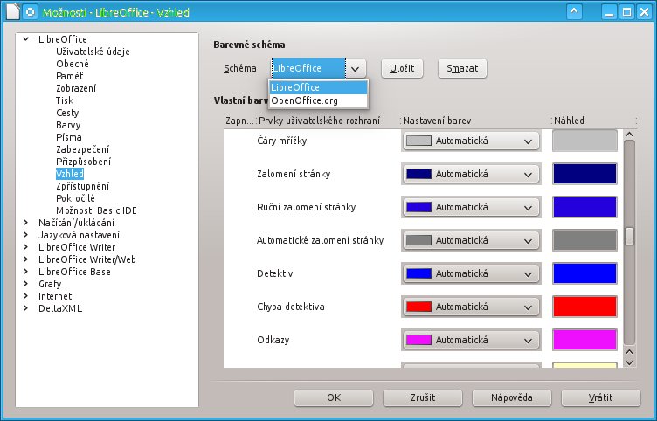Expand the LibreOffice Writer node
This screenshot has width=657, height=421.
tap(26, 246)
